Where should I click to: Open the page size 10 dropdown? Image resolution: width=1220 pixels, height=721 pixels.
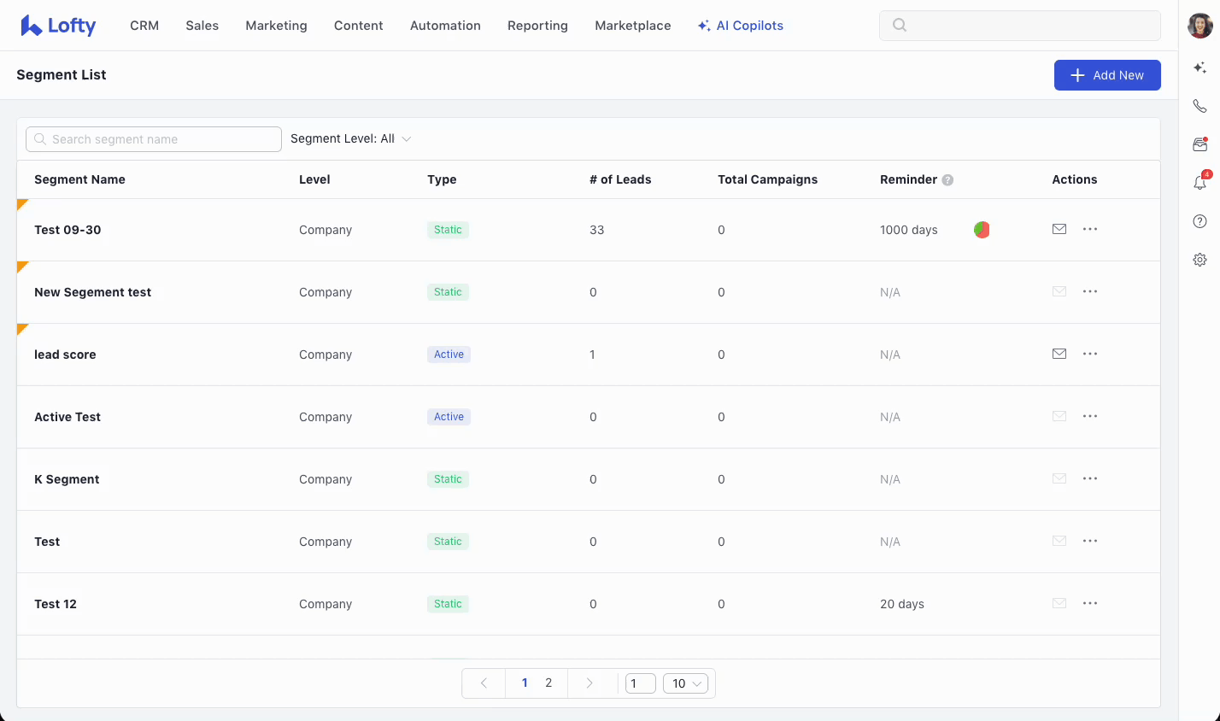(685, 683)
